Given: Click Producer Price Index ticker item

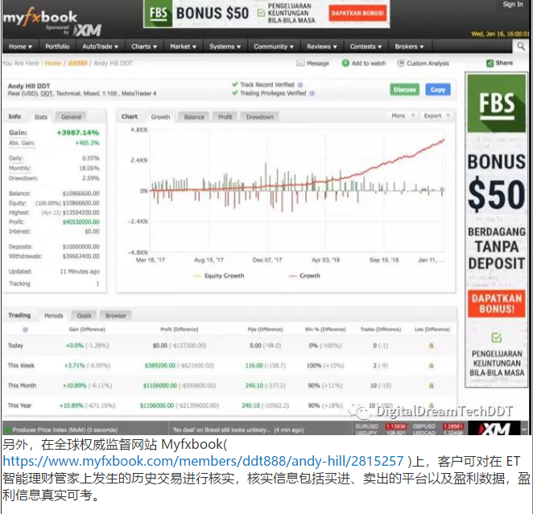Looking at the screenshot, I should 64,430.
